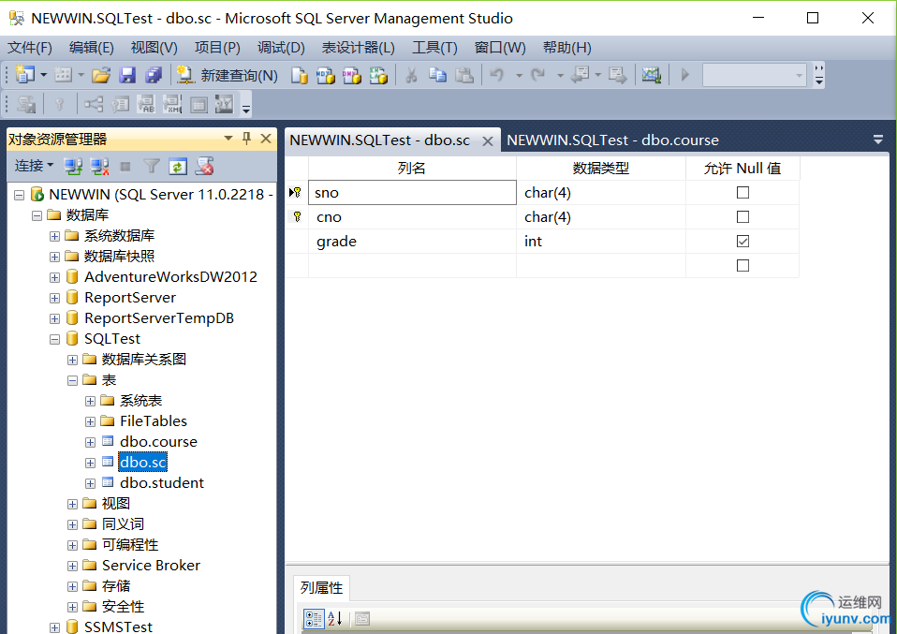
Task: Open the active files list dropdown
Action: (x=878, y=139)
